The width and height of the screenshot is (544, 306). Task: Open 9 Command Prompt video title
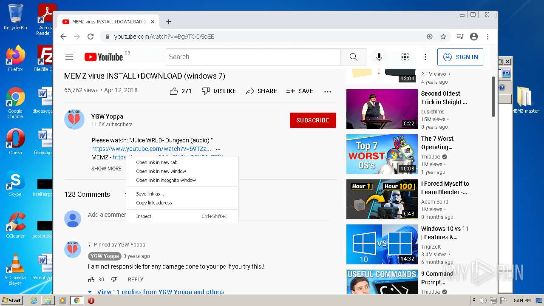coord(437,278)
